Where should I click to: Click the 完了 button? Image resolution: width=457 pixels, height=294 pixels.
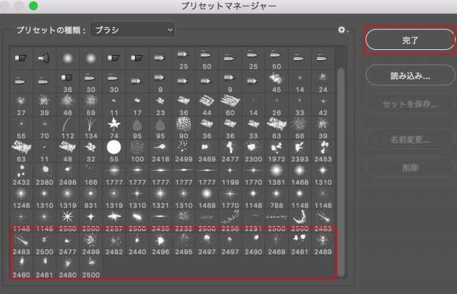409,41
